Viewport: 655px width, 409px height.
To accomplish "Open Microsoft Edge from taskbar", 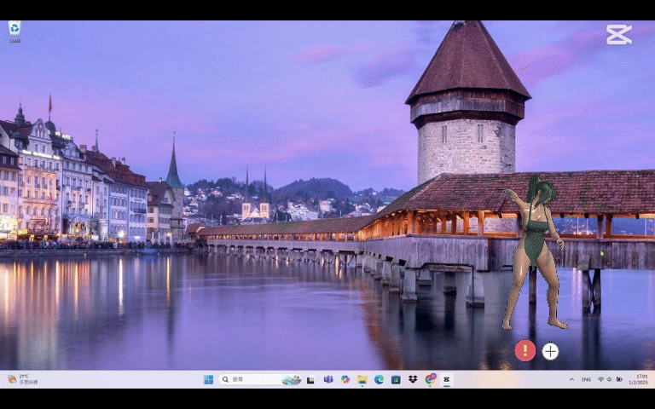I will coord(380,379).
